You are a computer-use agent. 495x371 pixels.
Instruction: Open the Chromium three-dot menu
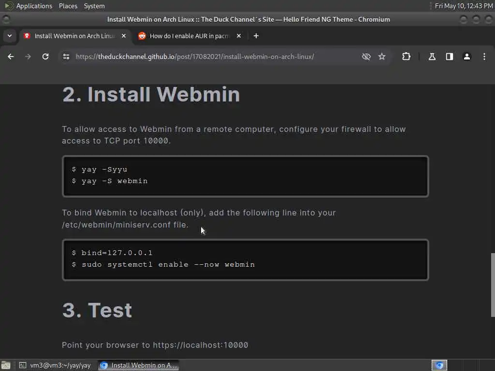(484, 57)
